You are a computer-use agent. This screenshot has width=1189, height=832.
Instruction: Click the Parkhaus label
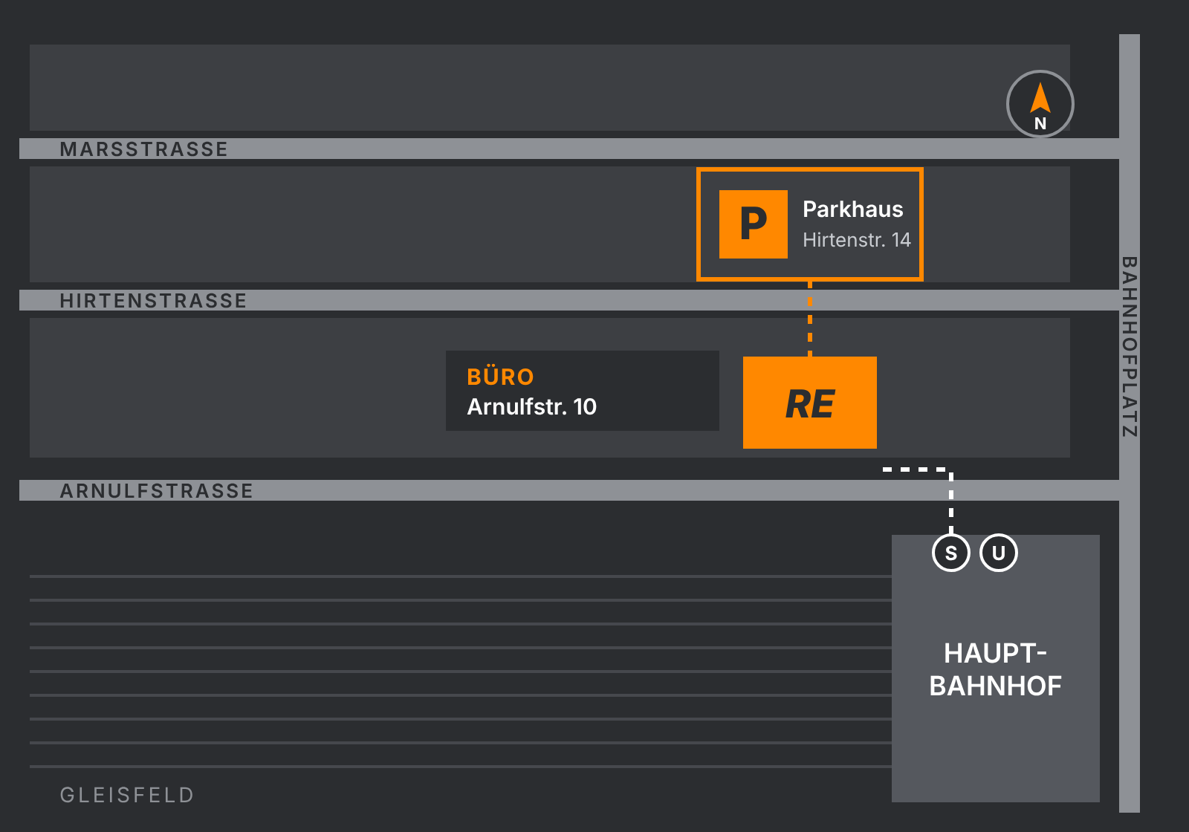coord(853,209)
